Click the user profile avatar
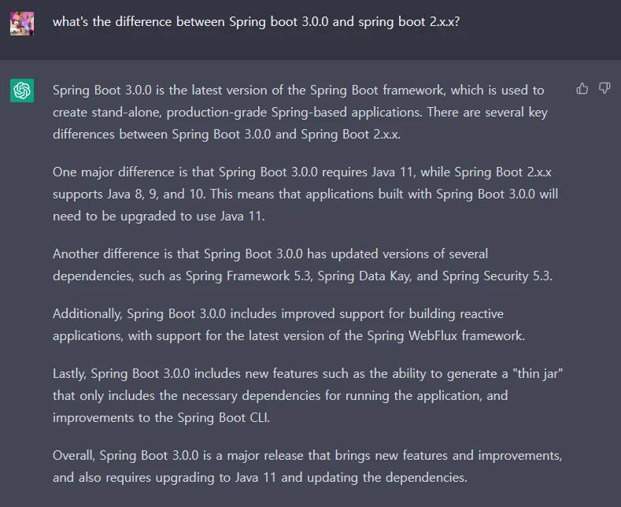The width and height of the screenshot is (621, 507). point(22,24)
